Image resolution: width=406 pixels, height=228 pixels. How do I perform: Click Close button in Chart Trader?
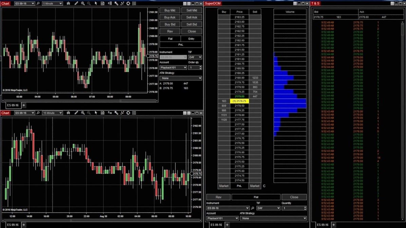192,31
